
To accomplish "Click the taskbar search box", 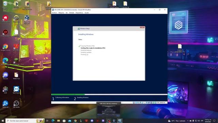I will point(25,121).
